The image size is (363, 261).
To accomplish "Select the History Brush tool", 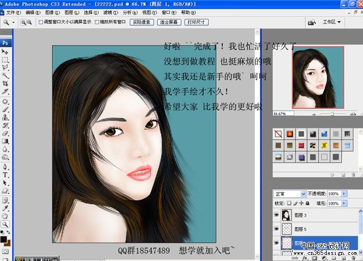I will click(5, 125).
